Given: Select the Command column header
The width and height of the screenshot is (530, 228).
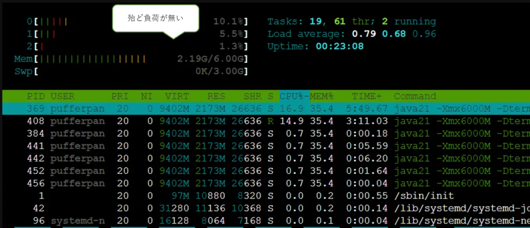Looking at the screenshot, I should (x=415, y=96).
